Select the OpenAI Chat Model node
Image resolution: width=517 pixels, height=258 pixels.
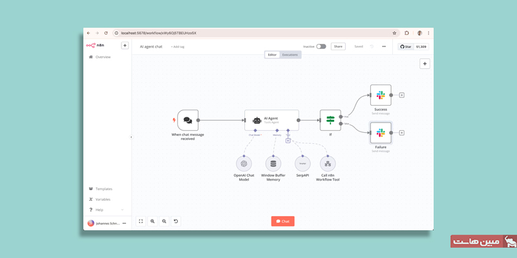pyautogui.click(x=244, y=164)
